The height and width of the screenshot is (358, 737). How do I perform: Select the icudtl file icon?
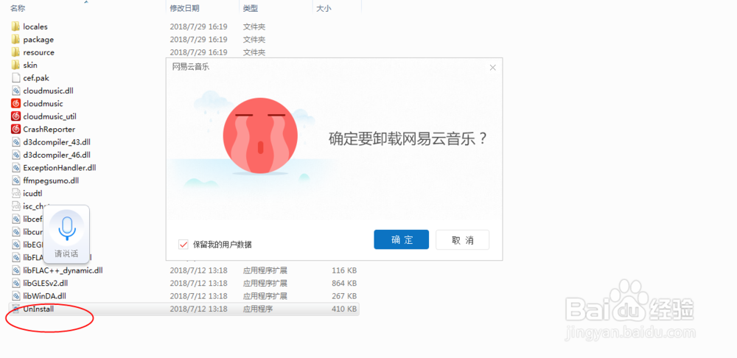15,193
